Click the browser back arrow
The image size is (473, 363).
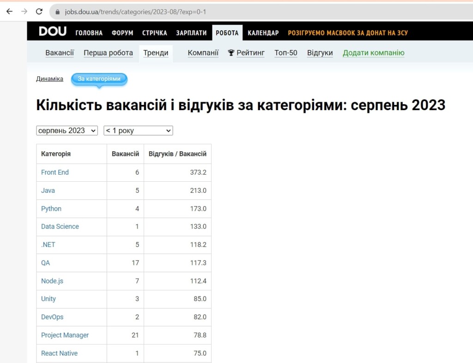[9, 12]
